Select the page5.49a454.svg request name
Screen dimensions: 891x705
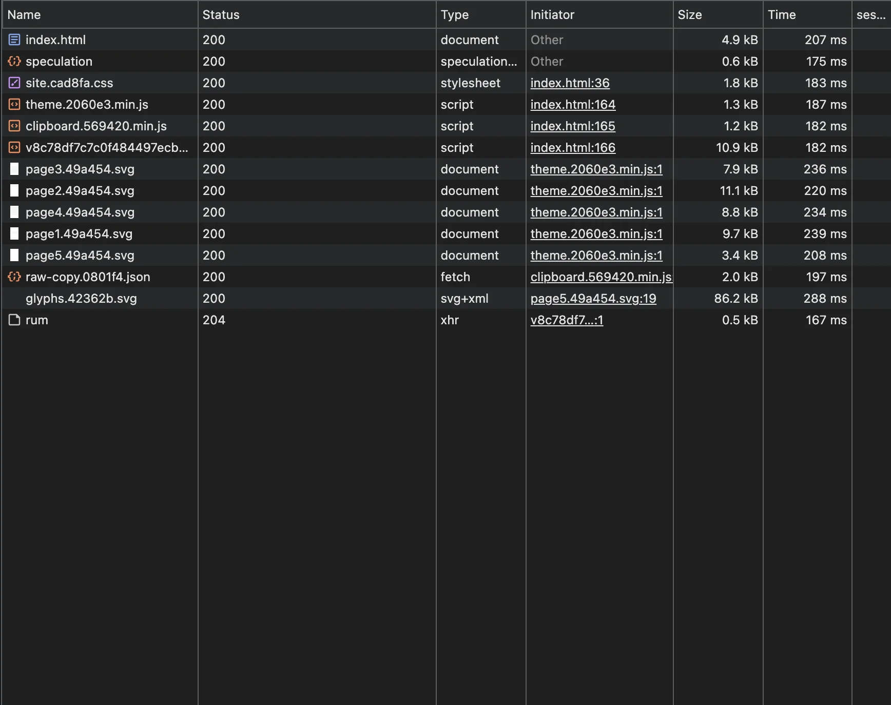[80, 255]
